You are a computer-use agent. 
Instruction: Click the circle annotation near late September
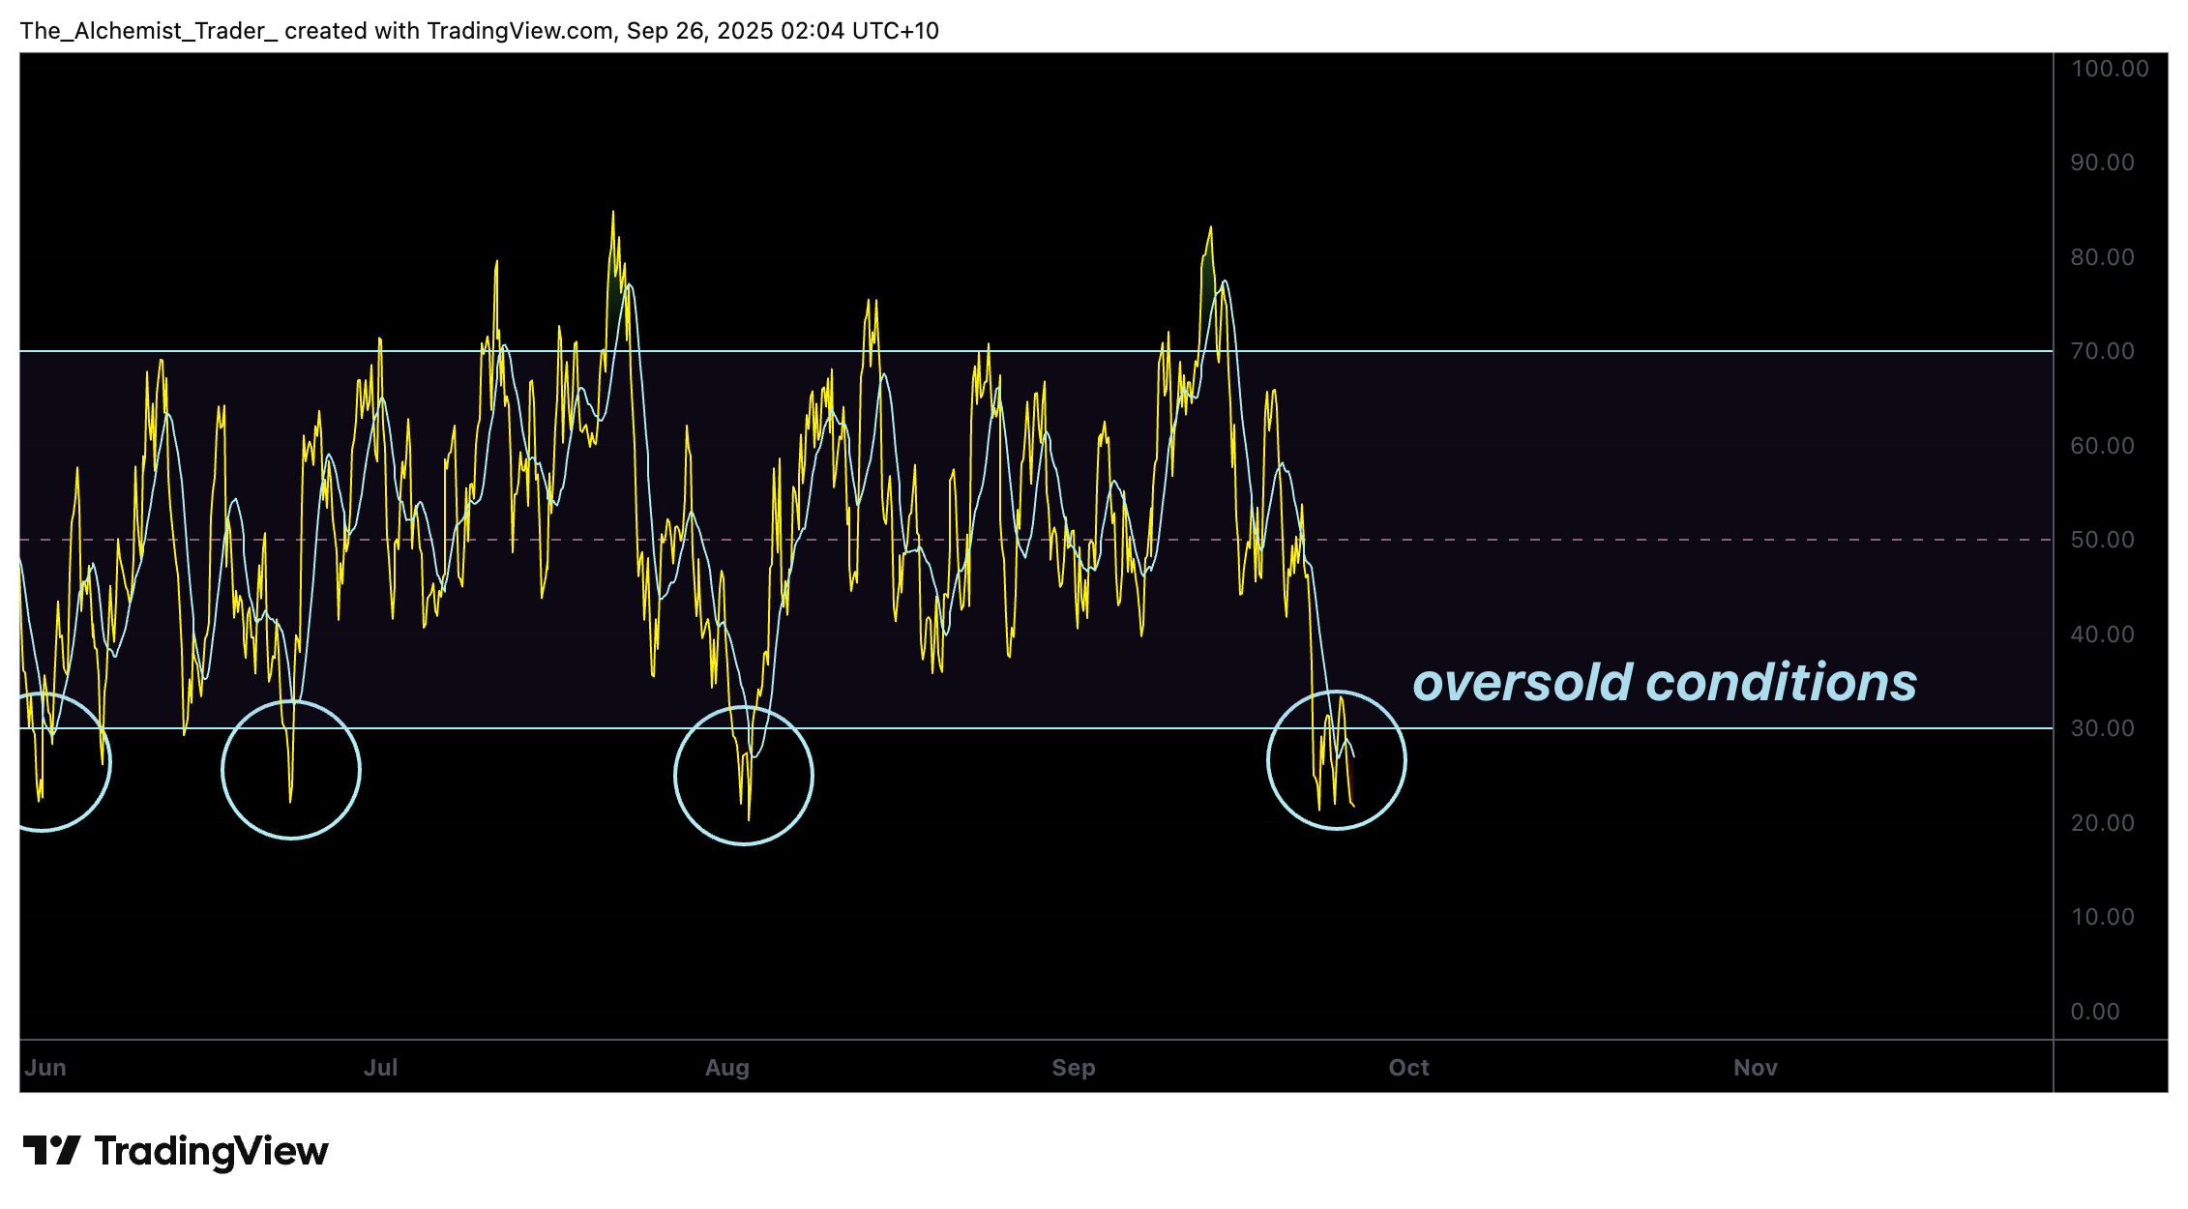pyautogui.click(x=1337, y=759)
